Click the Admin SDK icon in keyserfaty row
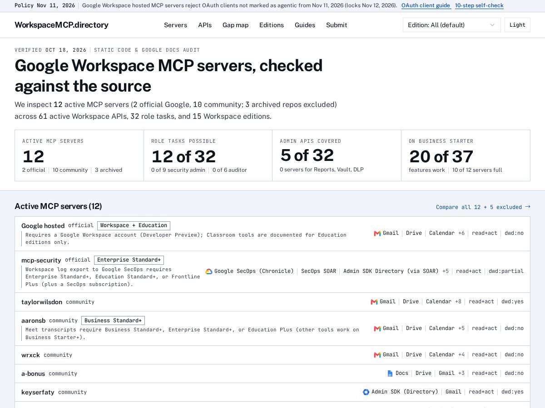The height and width of the screenshot is (408, 545). 366,392
